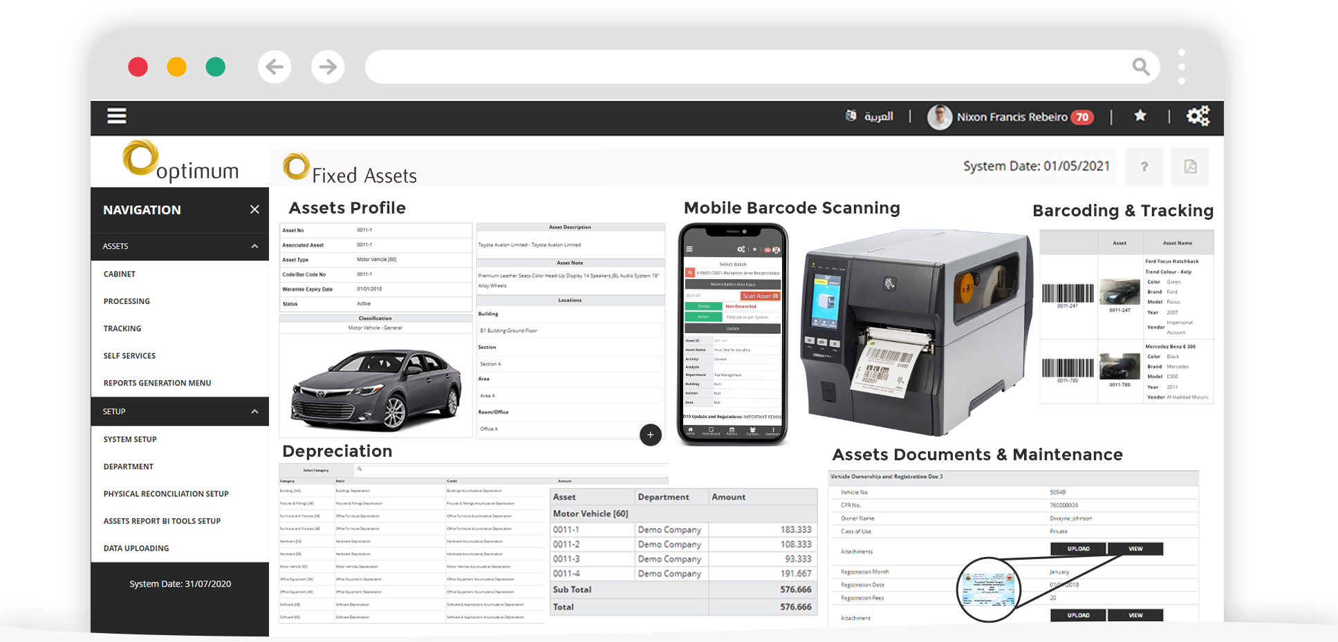Tap the red search icon above Select Batch
Screen dimensions: 1338x642
pos(689,272)
